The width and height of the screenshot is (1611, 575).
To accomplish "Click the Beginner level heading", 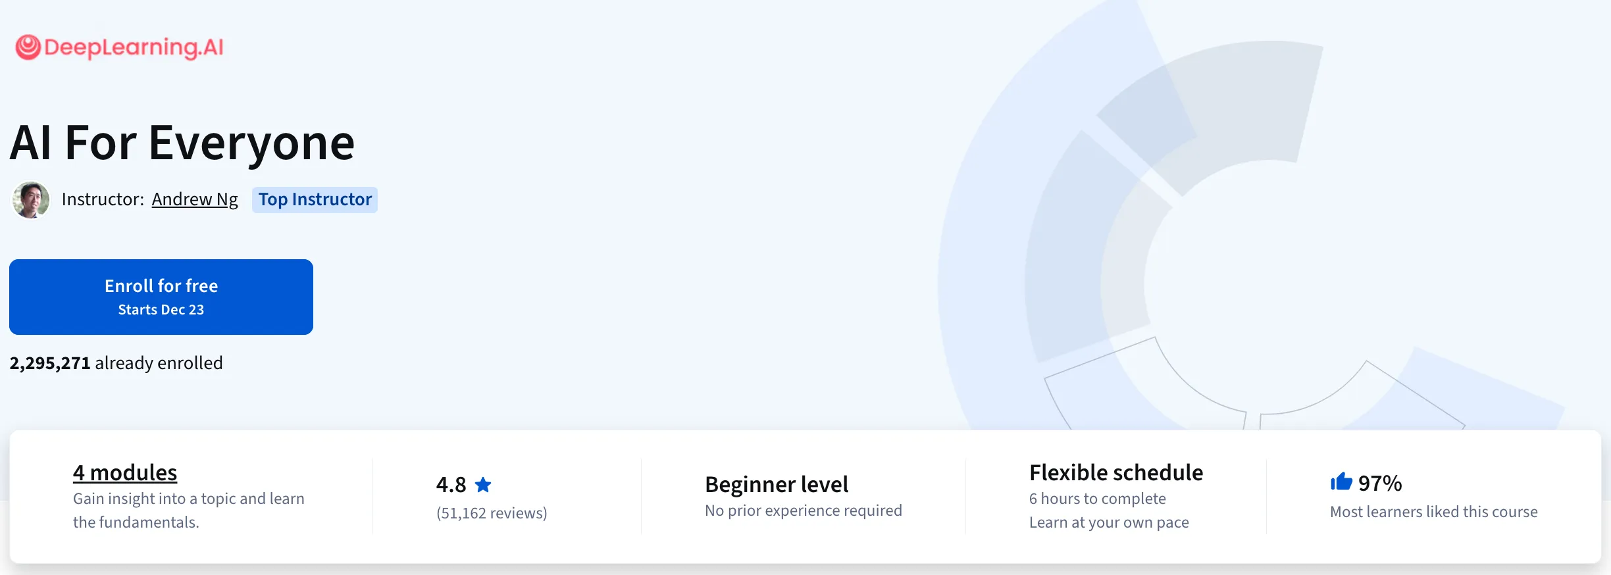I will (777, 485).
